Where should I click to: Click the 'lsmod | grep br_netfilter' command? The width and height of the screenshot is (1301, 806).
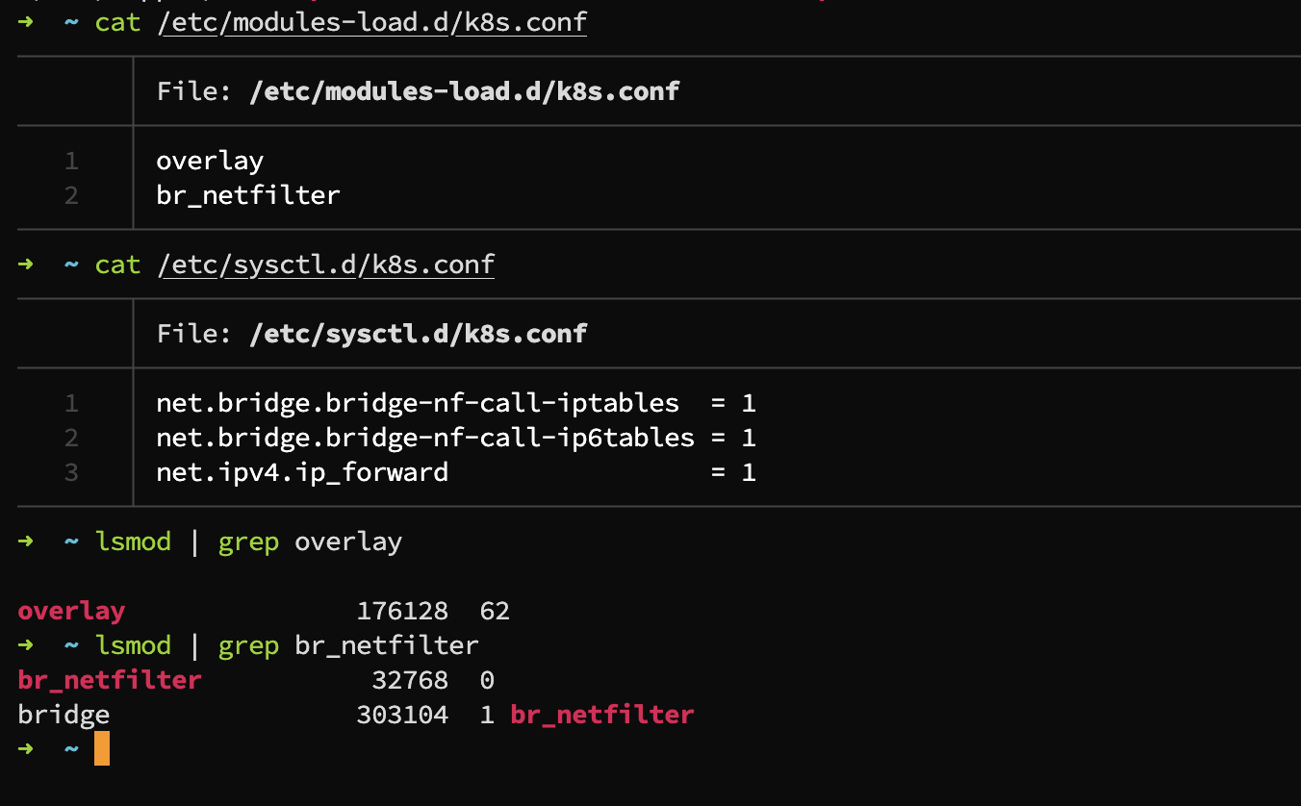pyautogui.click(x=287, y=645)
